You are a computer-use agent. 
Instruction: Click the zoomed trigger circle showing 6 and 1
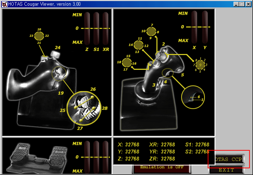coord(193,97)
